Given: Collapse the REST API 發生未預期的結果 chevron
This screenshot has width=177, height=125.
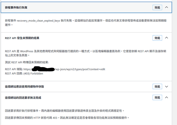Looking at the screenshot, I should click(x=167, y=38).
